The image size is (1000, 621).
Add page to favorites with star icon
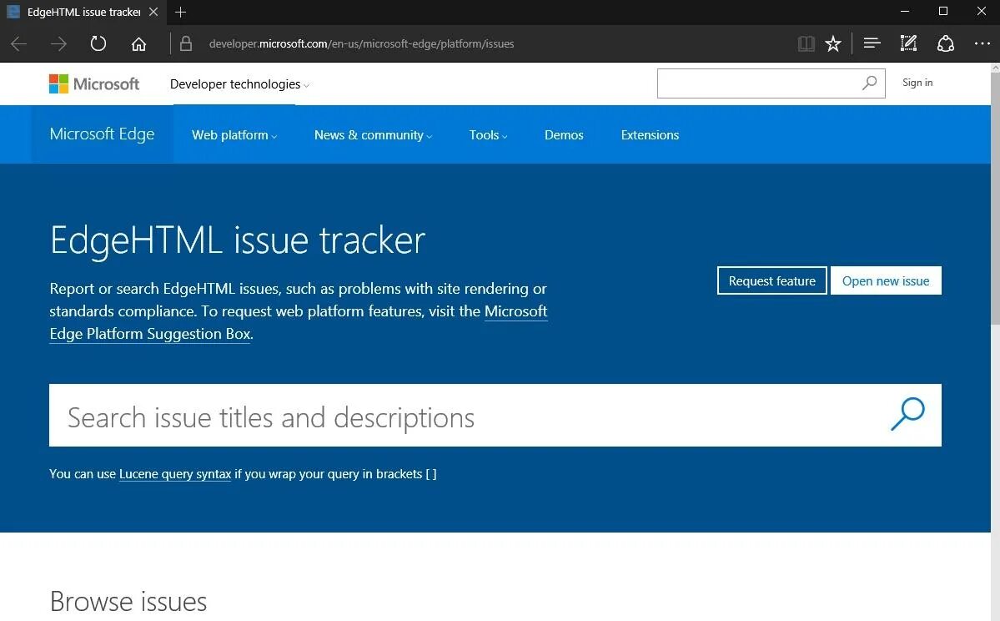pyautogui.click(x=833, y=43)
